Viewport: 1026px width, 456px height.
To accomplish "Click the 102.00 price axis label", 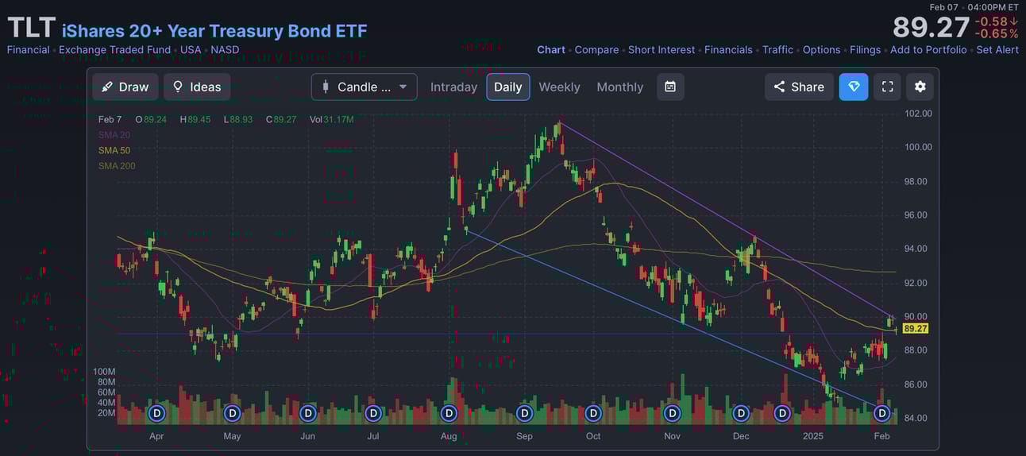I will point(918,114).
